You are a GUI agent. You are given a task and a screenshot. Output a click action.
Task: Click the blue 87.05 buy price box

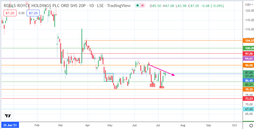pos(33,13)
